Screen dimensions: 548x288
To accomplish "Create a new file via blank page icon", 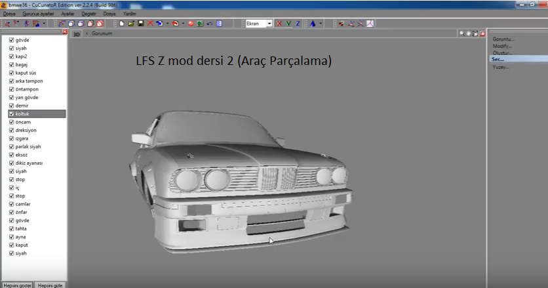I will (122, 24).
